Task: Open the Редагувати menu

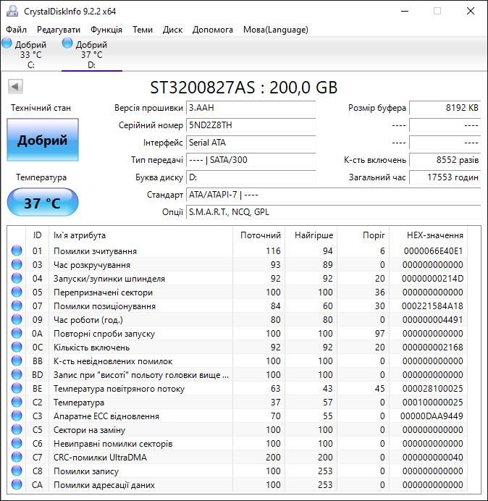Action: (x=59, y=30)
